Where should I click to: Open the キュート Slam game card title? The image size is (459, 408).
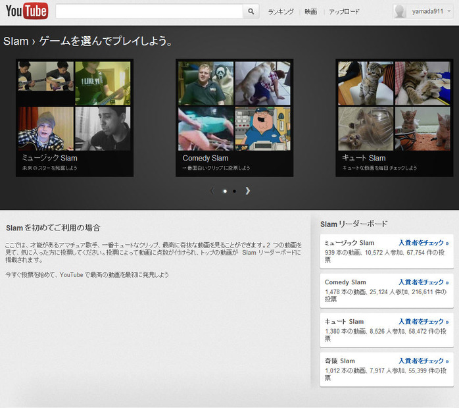364,158
